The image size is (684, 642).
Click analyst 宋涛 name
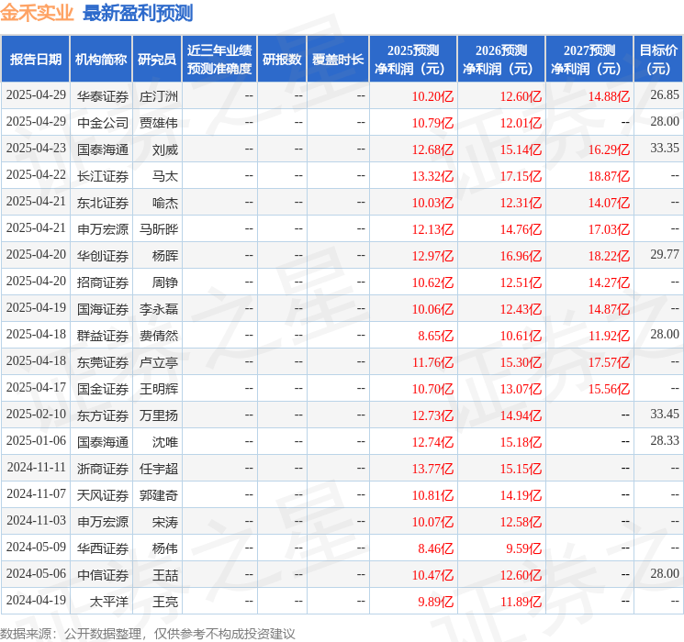click(x=165, y=522)
